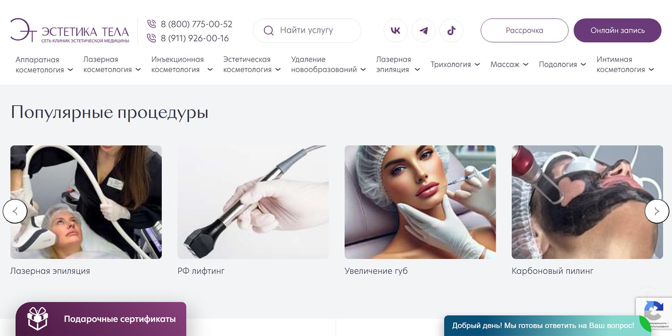Image resolution: width=672 pixels, height=336 pixels.
Task: Open the VK social network icon
Action: click(396, 30)
